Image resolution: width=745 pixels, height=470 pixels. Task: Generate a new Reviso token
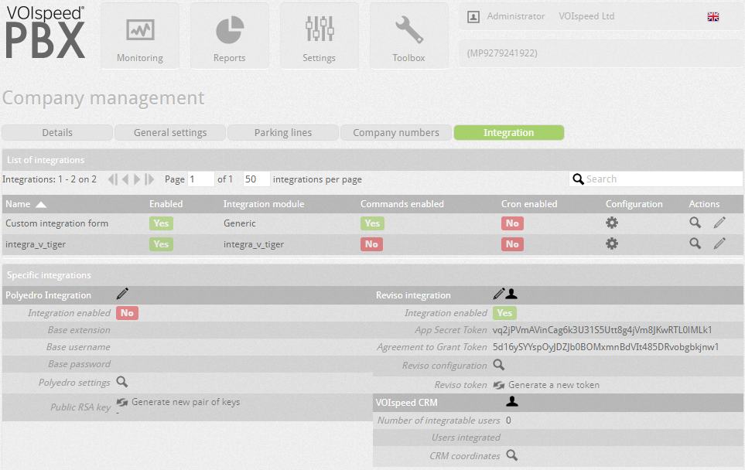pyautogui.click(x=554, y=385)
